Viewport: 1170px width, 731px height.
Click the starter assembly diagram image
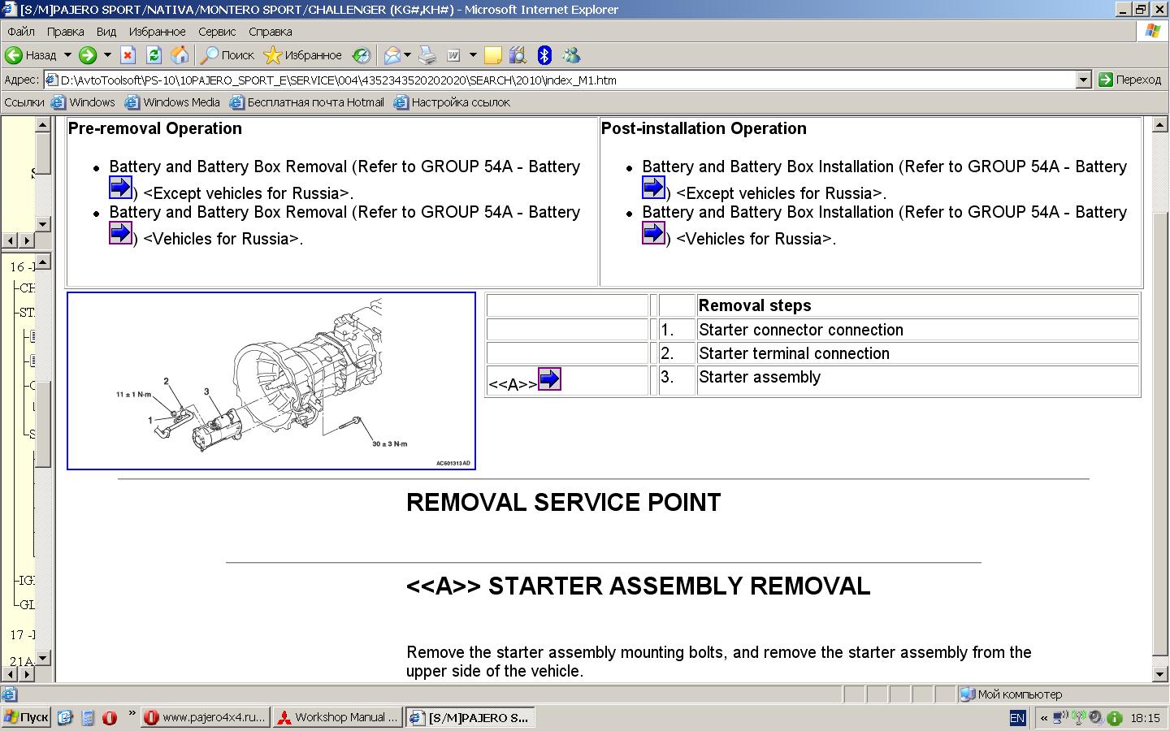(x=271, y=381)
